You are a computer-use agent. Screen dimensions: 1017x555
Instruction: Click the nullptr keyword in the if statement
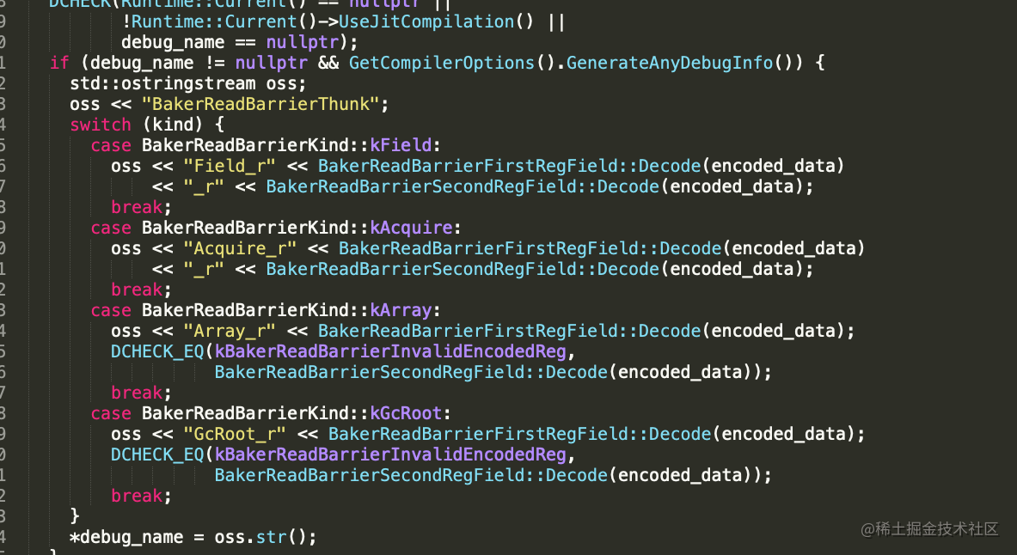point(270,62)
